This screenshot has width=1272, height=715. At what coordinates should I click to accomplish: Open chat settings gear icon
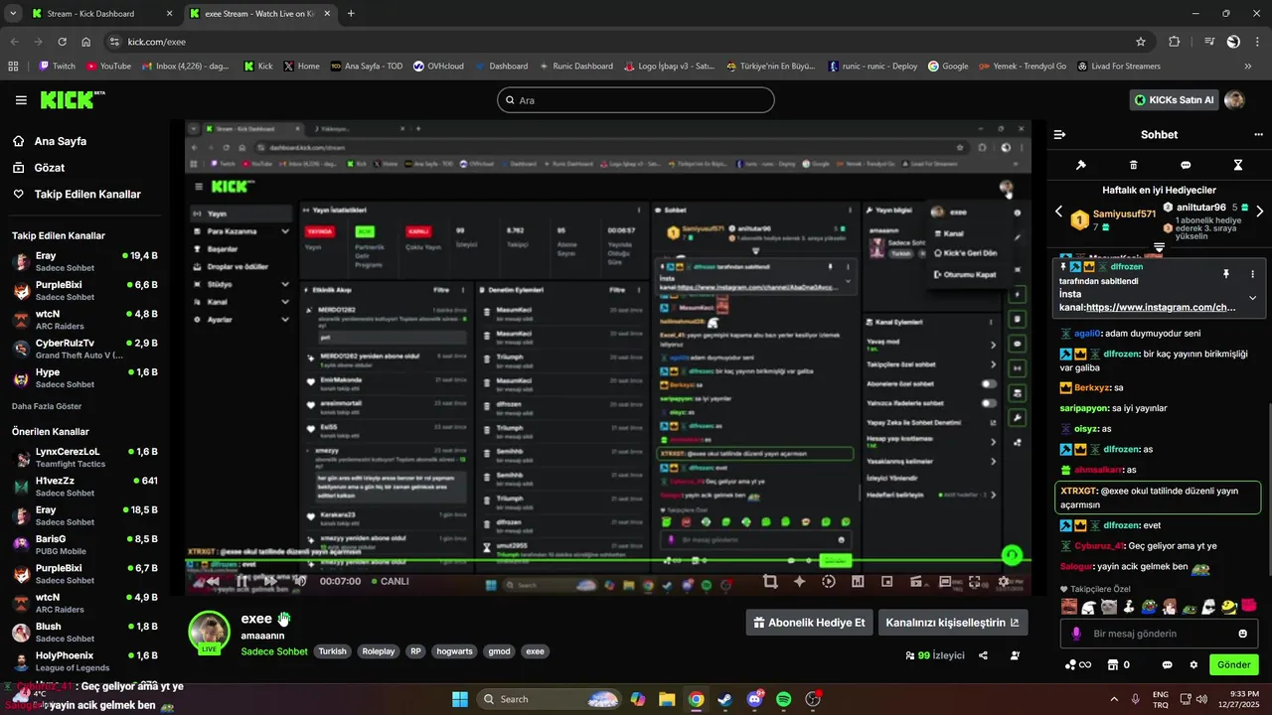tap(1193, 664)
